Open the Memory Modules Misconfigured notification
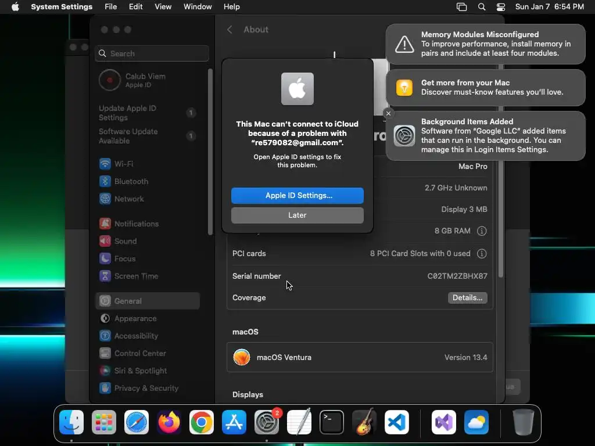The width and height of the screenshot is (595, 446). point(486,44)
